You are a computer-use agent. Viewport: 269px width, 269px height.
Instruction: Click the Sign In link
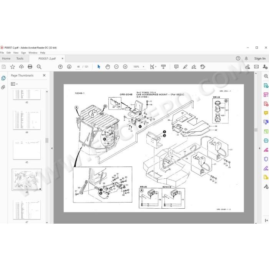pos(260,58)
